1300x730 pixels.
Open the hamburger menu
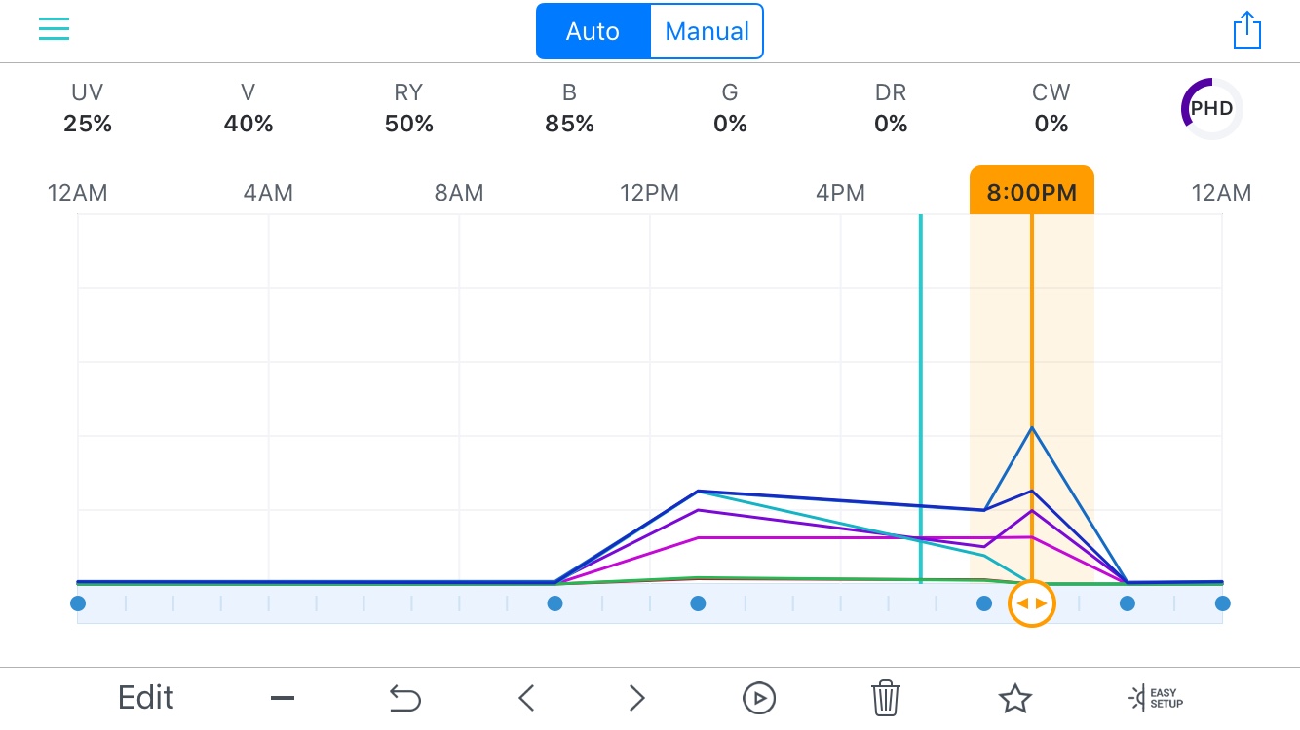pyautogui.click(x=54, y=29)
